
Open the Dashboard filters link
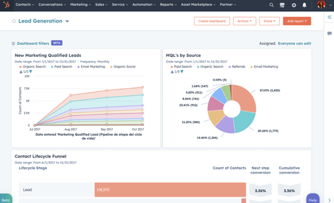33,43
